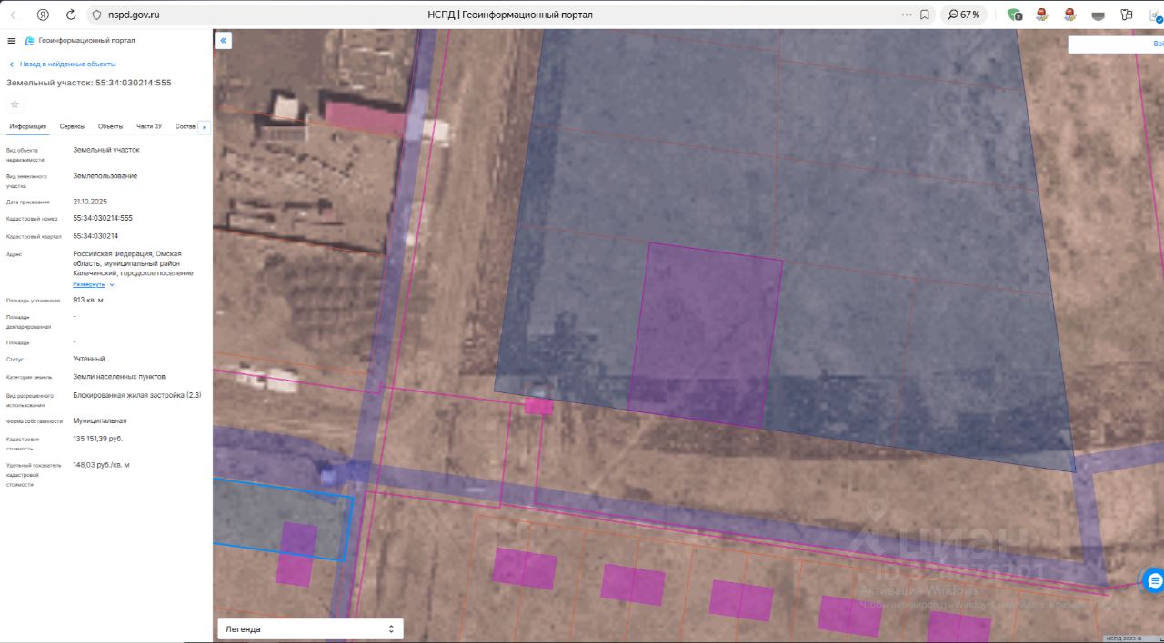The image size is (1164, 643).
Task: Reload the page with the refresh icon
Action: coord(72,15)
